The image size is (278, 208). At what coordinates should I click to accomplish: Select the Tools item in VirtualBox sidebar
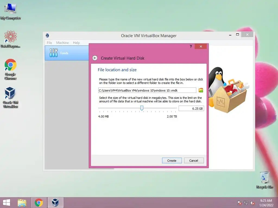pos(67,53)
